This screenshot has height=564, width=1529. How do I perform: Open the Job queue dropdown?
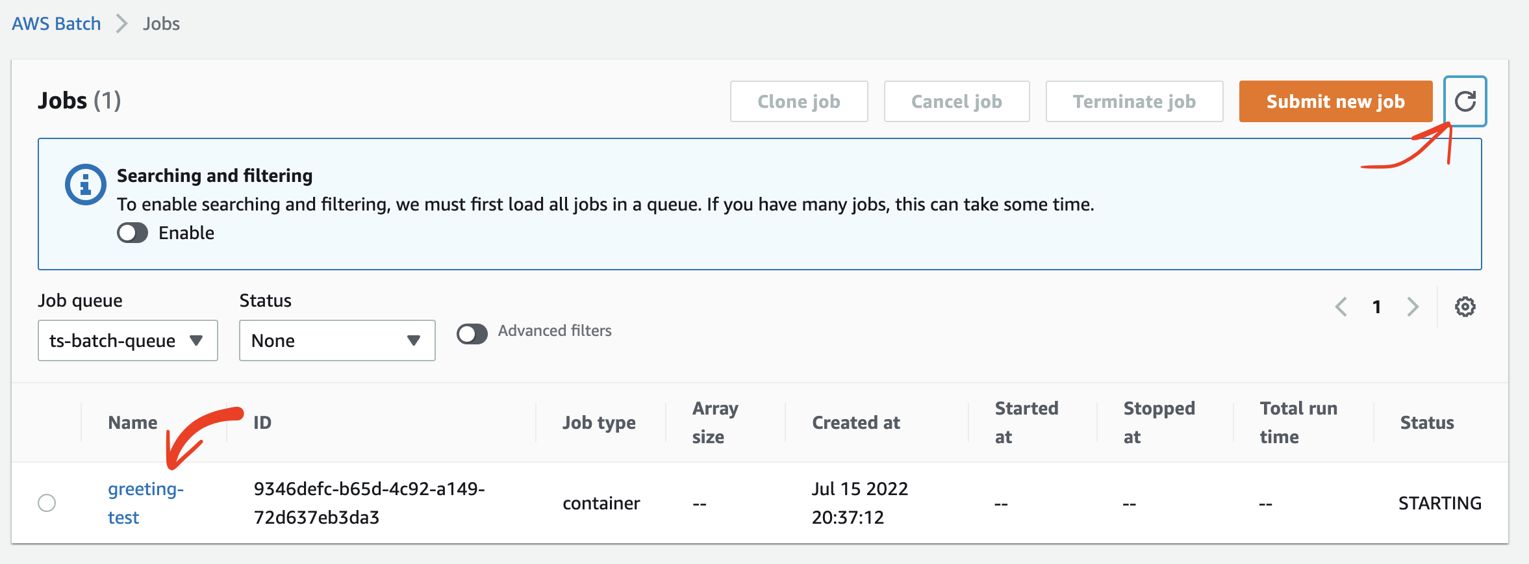tap(128, 340)
